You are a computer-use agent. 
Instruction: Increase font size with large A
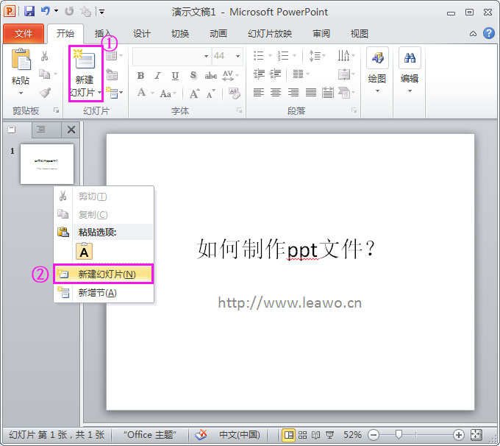tap(194, 93)
